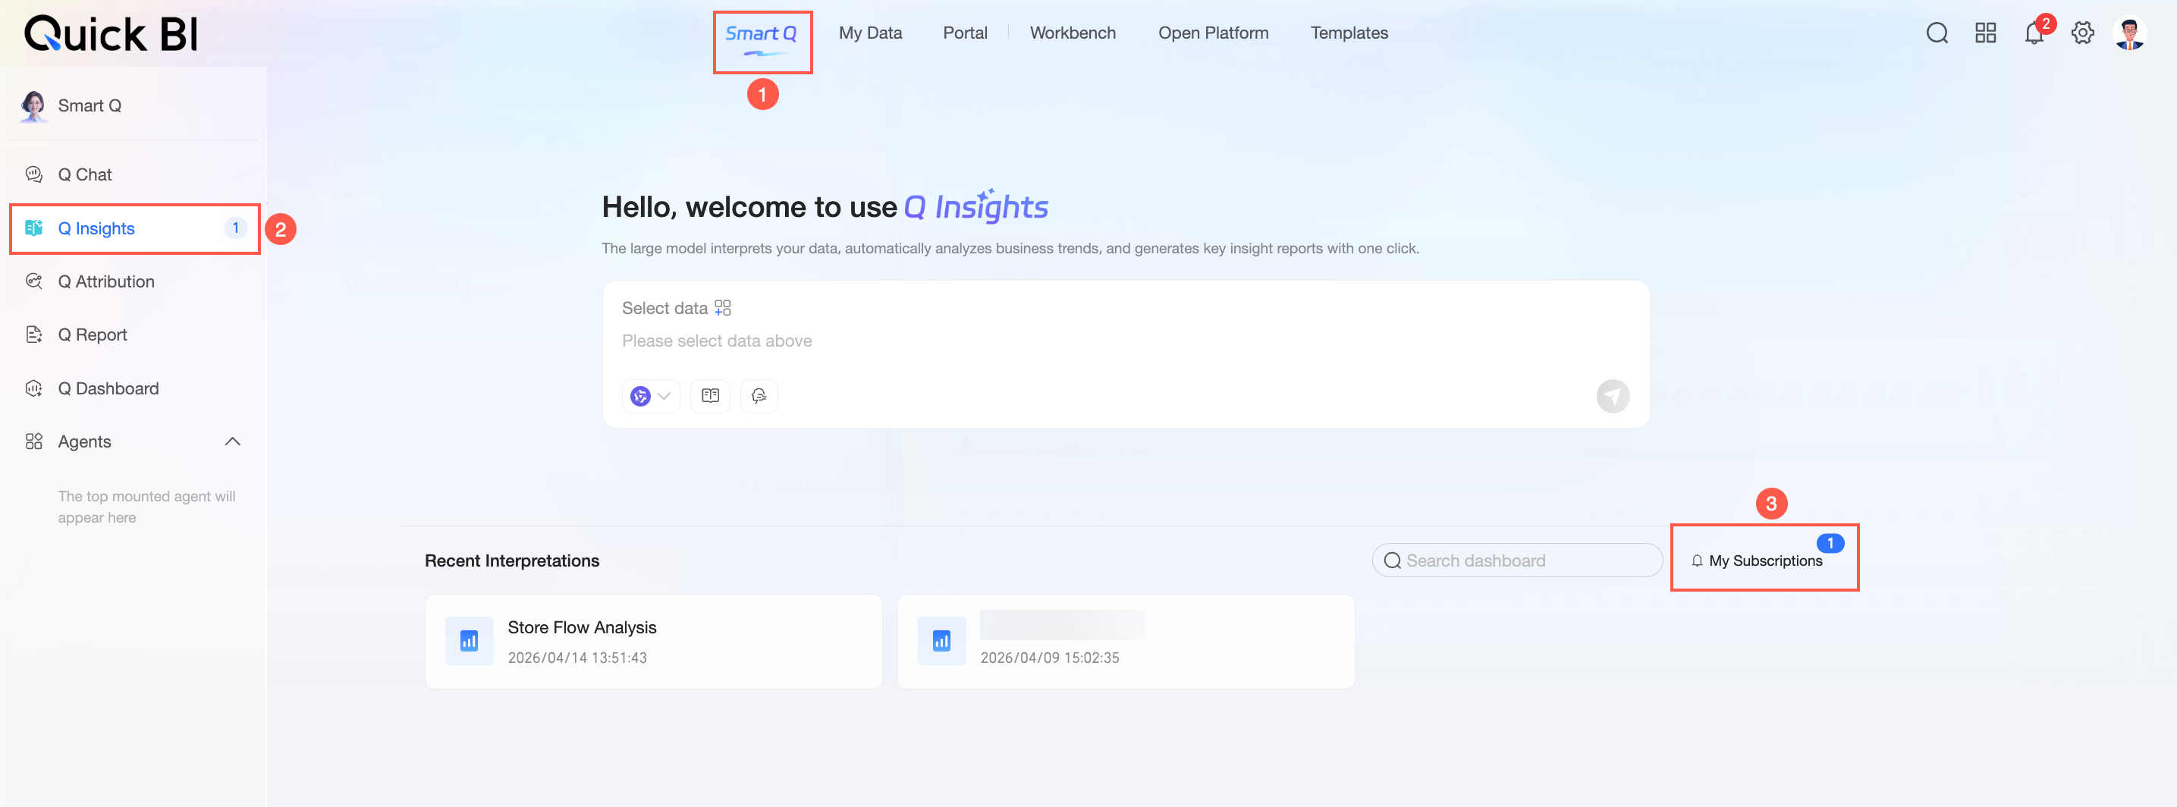Image resolution: width=2177 pixels, height=807 pixels.
Task: Click the add-data icon beside Select data
Action: point(723,308)
